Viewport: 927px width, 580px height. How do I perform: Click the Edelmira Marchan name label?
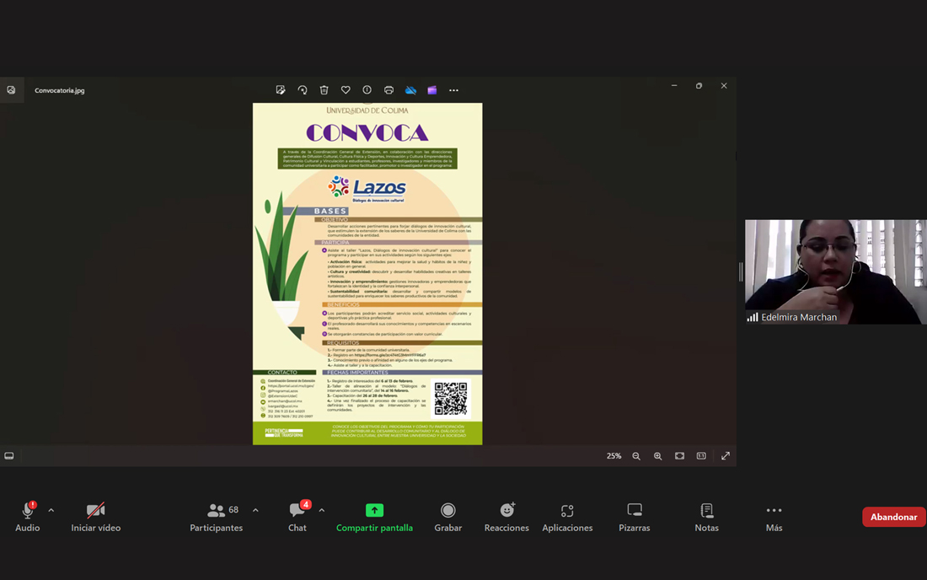click(x=799, y=318)
